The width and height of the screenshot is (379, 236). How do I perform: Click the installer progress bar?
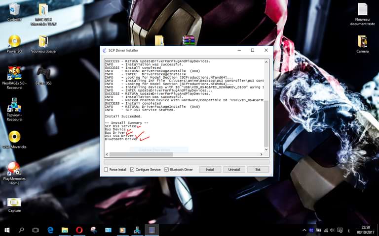pyautogui.click(x=187, y=161)
